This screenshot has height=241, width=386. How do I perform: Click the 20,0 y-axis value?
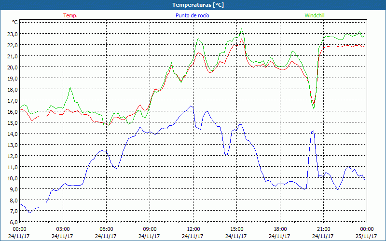pyautogui.click(x=13, y=67)
